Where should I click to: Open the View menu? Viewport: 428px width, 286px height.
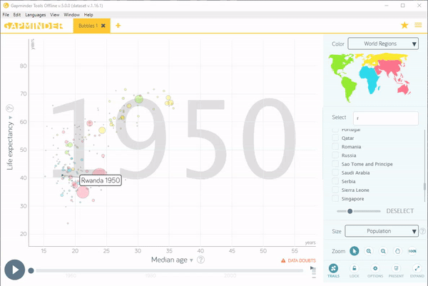[x=55, y=15]
